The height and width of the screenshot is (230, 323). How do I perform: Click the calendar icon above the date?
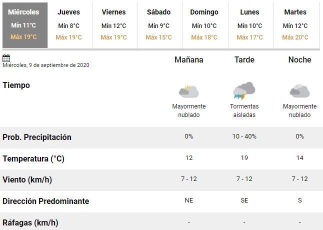(6, 58)
